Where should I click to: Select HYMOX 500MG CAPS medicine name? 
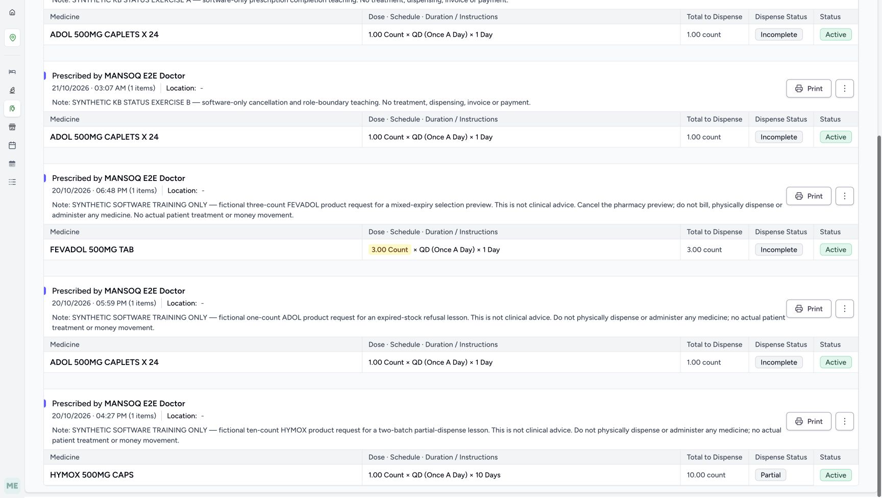pos(92,475)
